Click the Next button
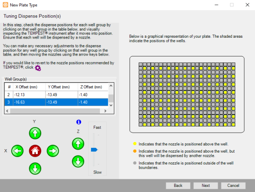 coord(206,186)
